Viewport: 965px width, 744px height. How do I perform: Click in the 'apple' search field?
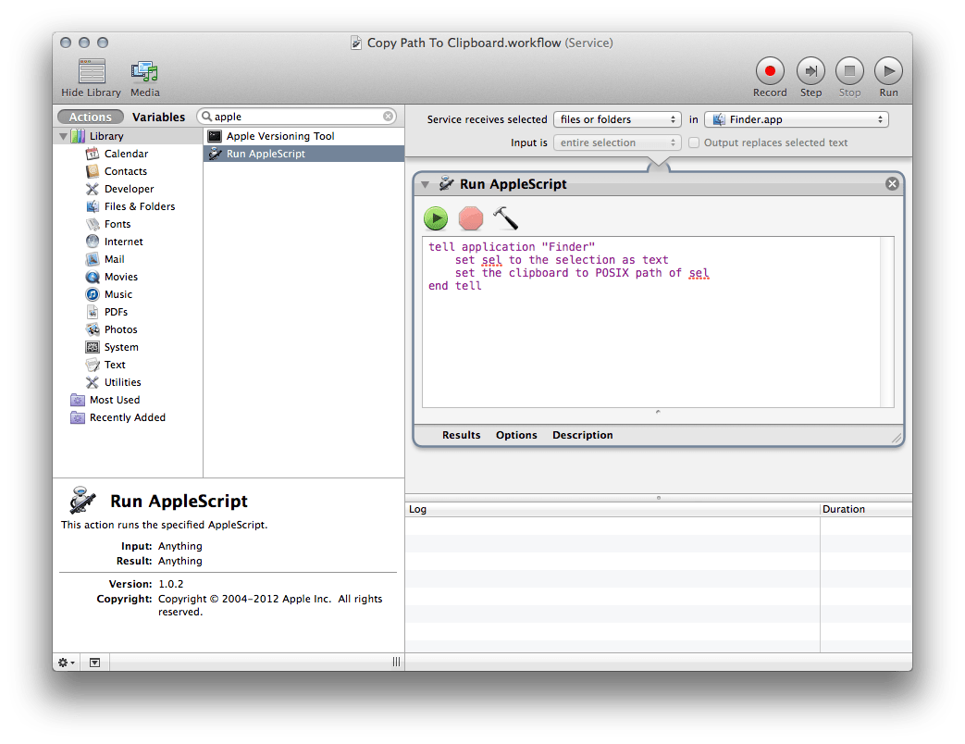(x=297, y=117)
